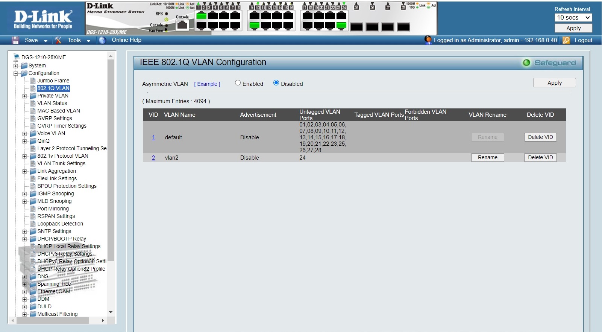Click the administrator user icon
The height and width of the screenshot is (332, 602).
pyautogui.click(x=428, y=40)
